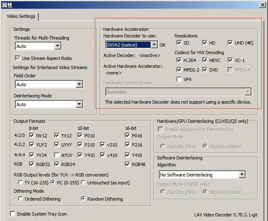Click LAV Video Decoder version text
Screen dimensions: 268x221
[226, 215]
